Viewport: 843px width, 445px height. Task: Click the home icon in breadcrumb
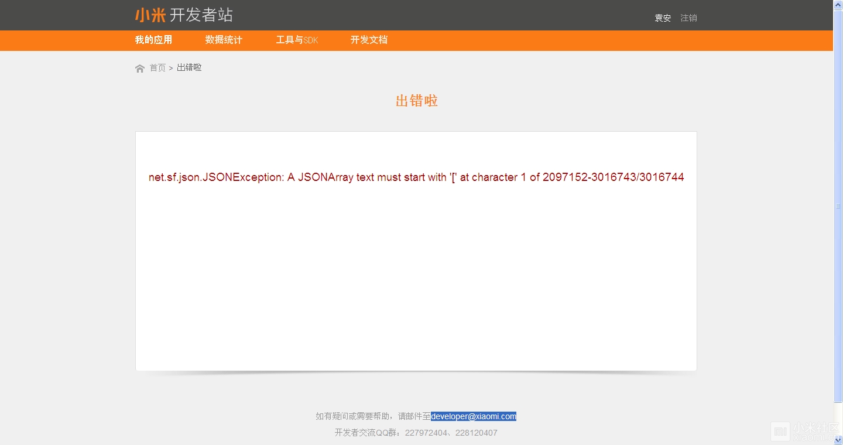pos(140,69)
